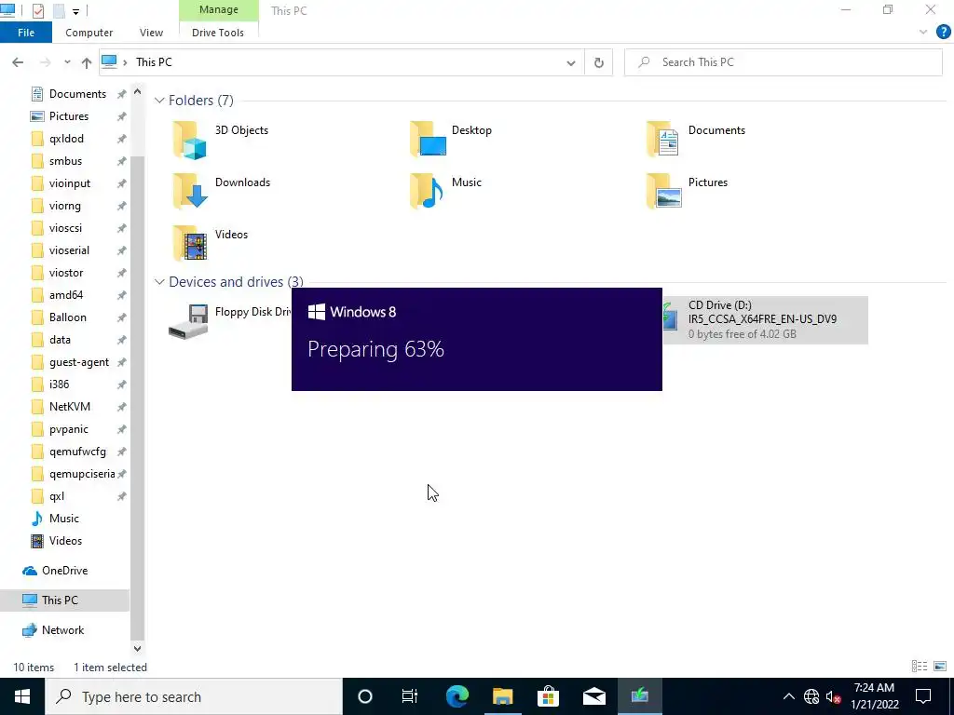Open Explorer Help question mark icon
The width and height of the screenshot is (954, 715).
coord(943,33)
